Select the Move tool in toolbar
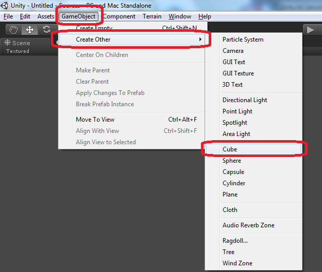322x272 pixels. tap(30, 30)
